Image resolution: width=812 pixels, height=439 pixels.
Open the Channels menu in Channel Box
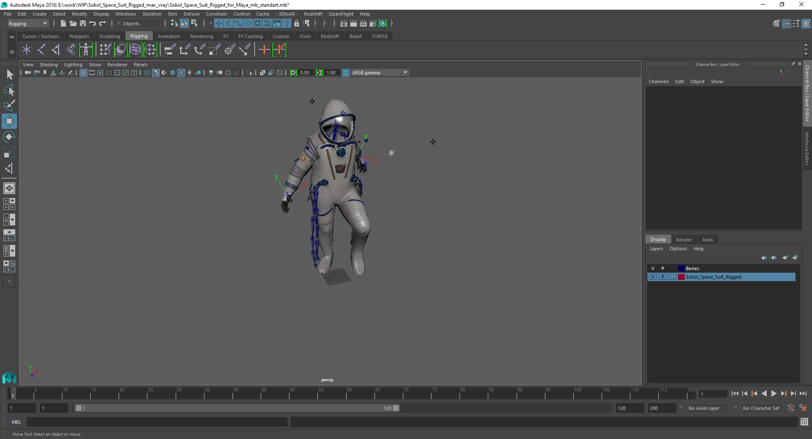[x=658, y=81]
